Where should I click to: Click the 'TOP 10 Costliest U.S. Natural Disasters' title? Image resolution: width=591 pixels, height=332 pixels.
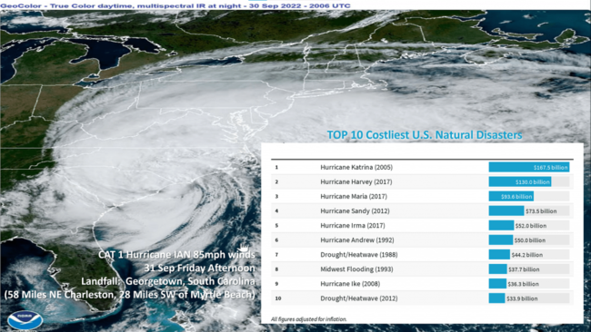(425, 135)
